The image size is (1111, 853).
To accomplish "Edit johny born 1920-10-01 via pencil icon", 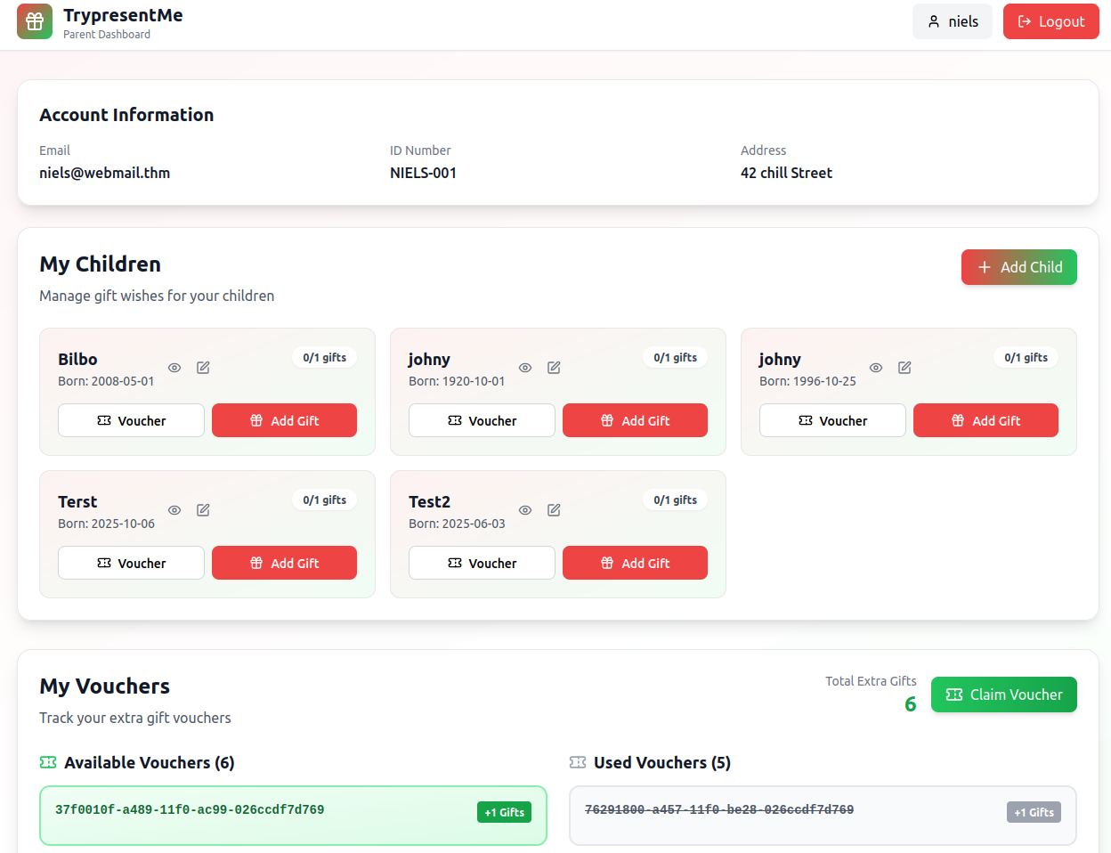I will 554,368.
